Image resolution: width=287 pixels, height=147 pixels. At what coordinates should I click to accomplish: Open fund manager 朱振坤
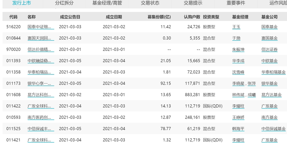pos(238,49)
